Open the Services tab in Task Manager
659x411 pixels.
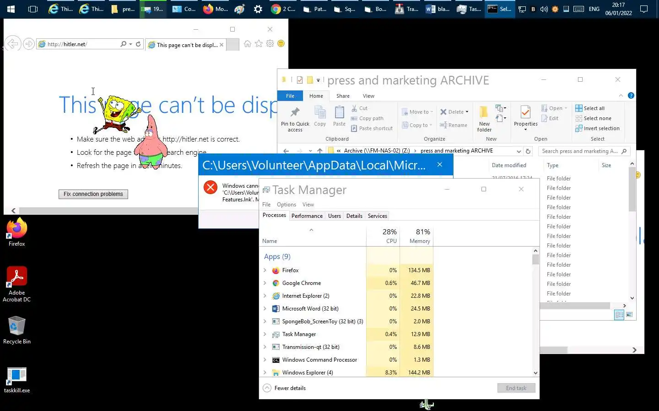(x=378, y=216)
